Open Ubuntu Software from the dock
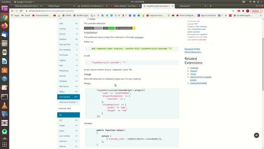Image resolution: width=264 pixels, height=149 pixels. point(5,70)
